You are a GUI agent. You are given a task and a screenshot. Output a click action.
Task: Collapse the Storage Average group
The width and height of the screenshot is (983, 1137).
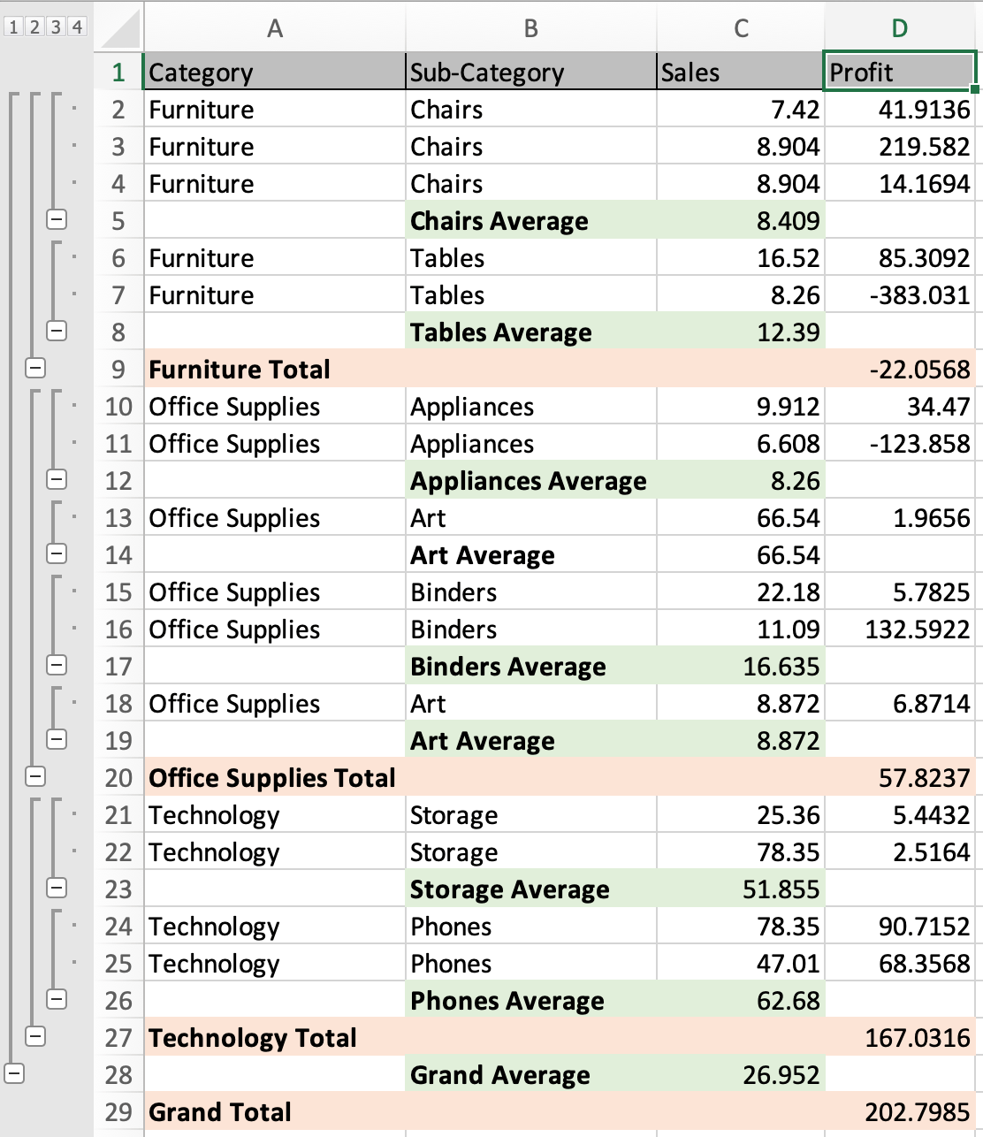pyautogui.click(x=57, y=889)
